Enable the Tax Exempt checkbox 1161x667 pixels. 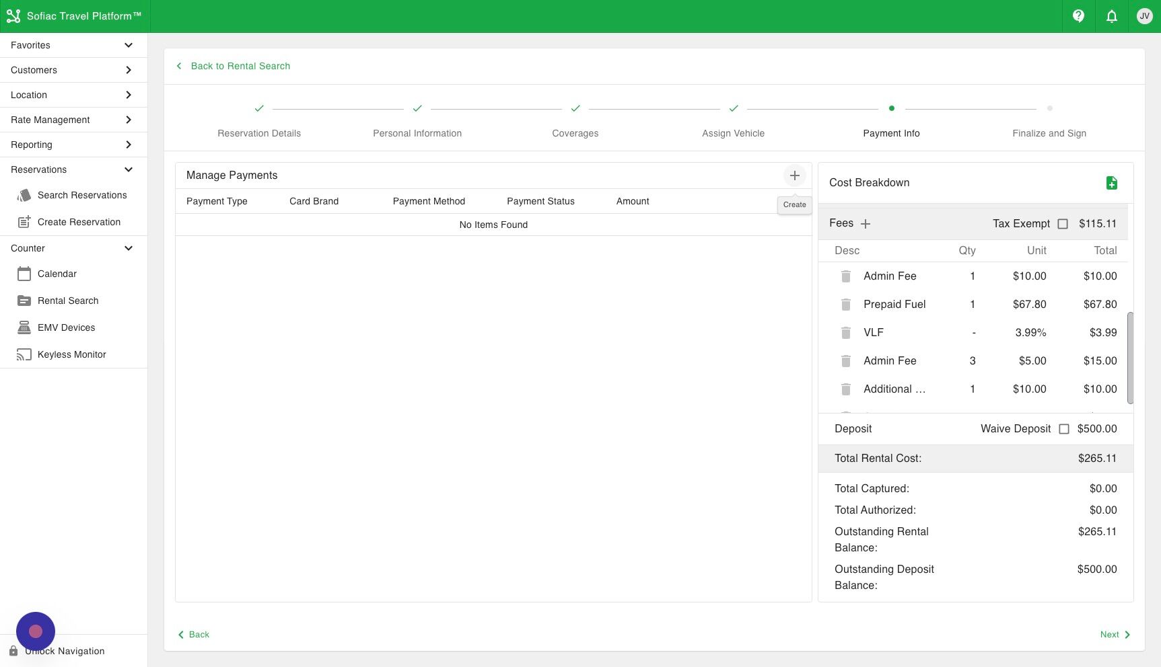[x=1063, y=223]
